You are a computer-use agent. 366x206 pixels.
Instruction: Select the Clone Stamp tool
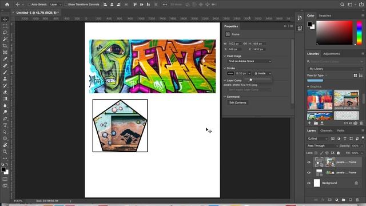pos(5,79)
